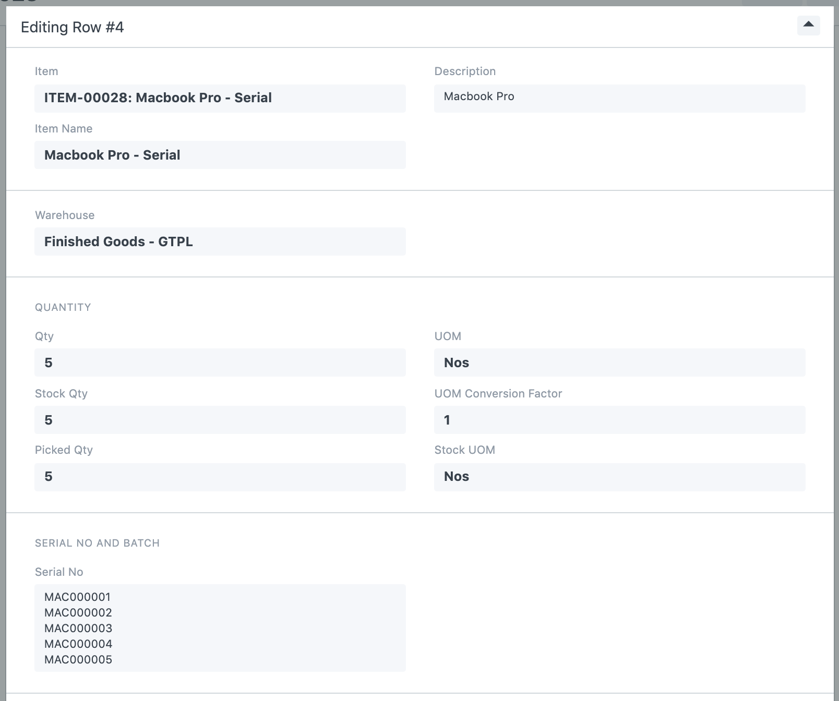Image resolution: width=839 pixels, height=701 pixels.
Task: Click the Stock Qty field
Action: click(x=220, y=420)
